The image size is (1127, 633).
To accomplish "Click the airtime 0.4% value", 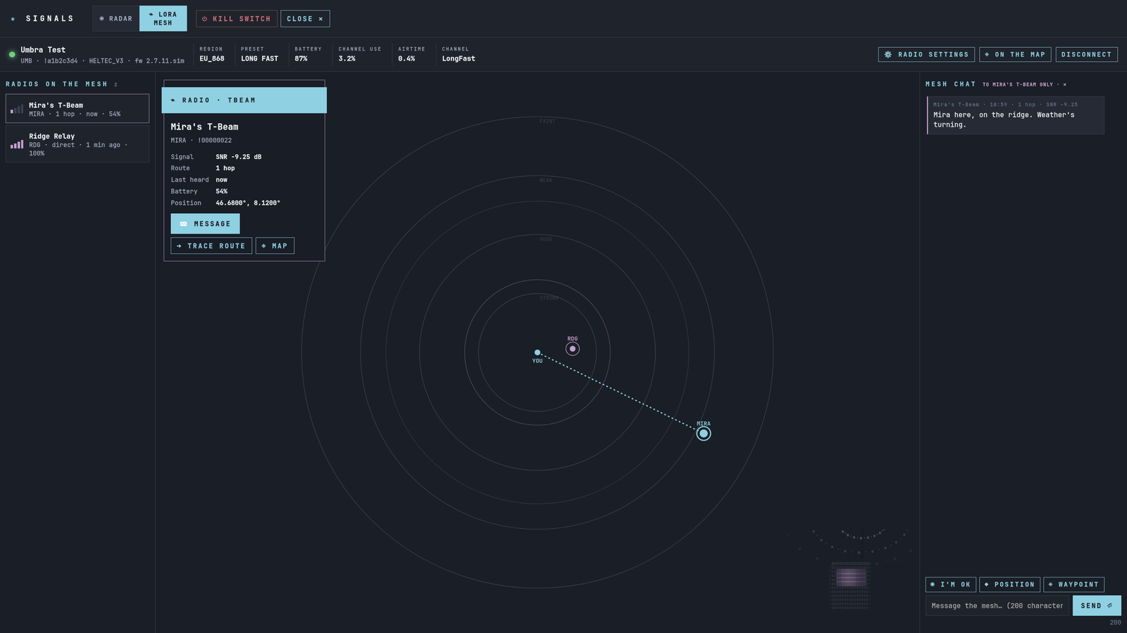I will click(x=406, y=59).
